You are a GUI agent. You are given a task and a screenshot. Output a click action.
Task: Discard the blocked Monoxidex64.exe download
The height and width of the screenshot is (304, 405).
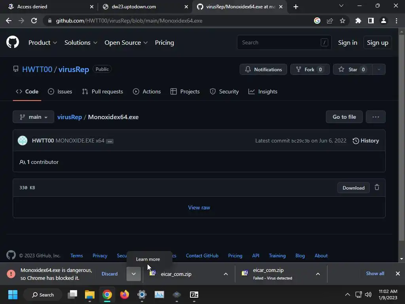[110, 274]
